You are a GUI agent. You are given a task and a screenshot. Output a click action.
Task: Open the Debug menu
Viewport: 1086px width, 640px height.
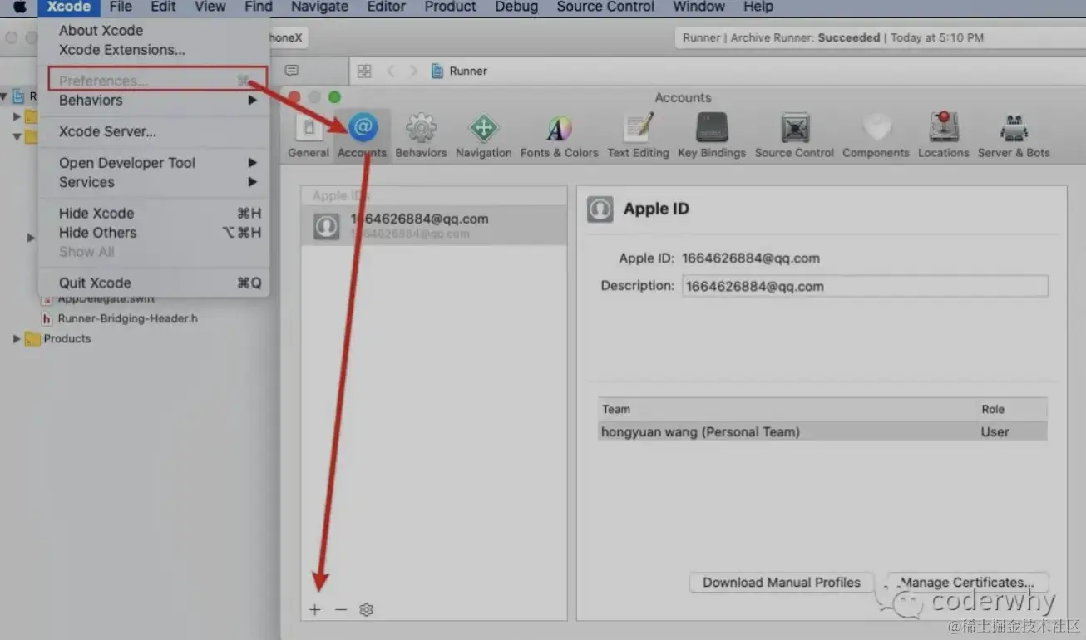(x=516, y=7)
